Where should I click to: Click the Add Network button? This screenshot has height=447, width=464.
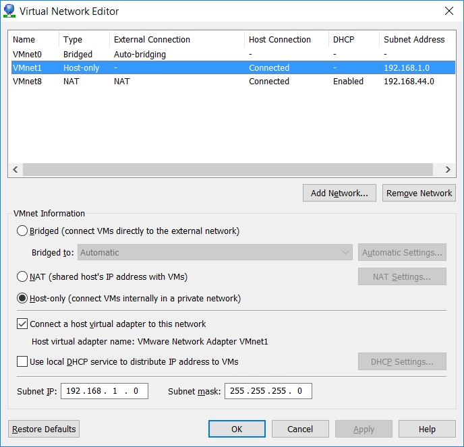point(339,193)
